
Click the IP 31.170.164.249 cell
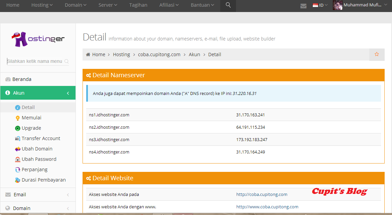(251, 152)
